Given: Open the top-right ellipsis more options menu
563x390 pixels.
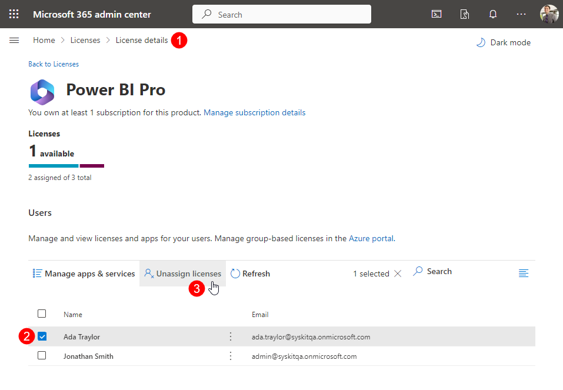Looking at the screenshot, I should pyautogui.click(x=521, y=14).
